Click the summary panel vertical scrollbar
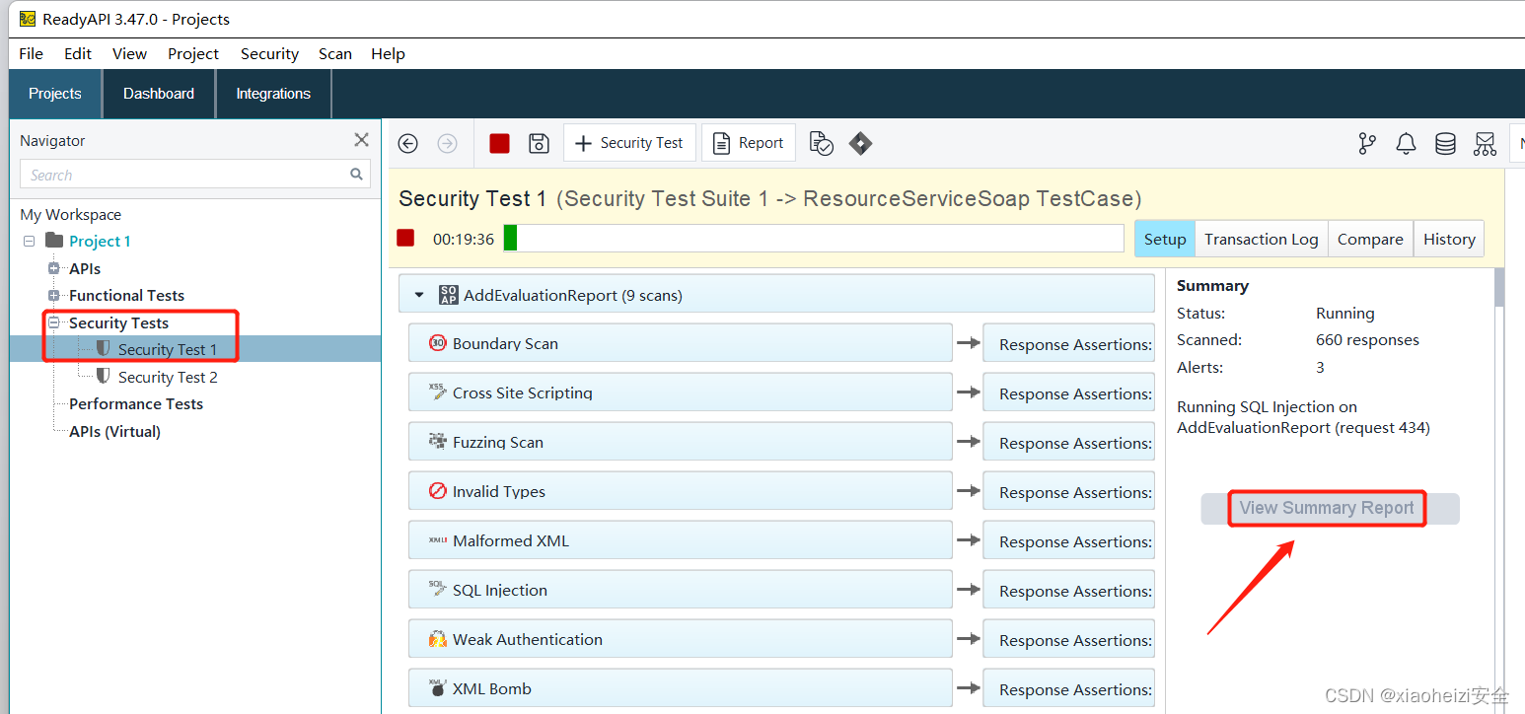The image size is (1525, 714). coord(1499,288)
